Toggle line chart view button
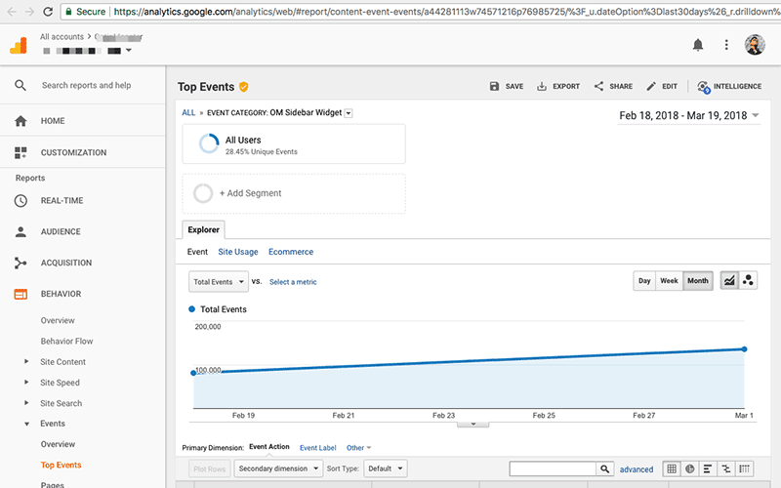 729,280
